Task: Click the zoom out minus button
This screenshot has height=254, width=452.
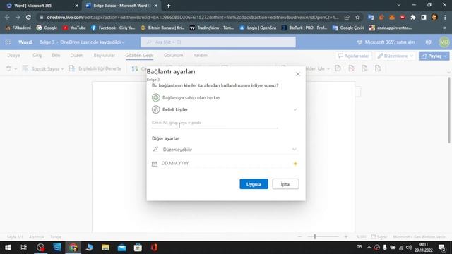Action: pyautogui.click(x=299, y=237)
